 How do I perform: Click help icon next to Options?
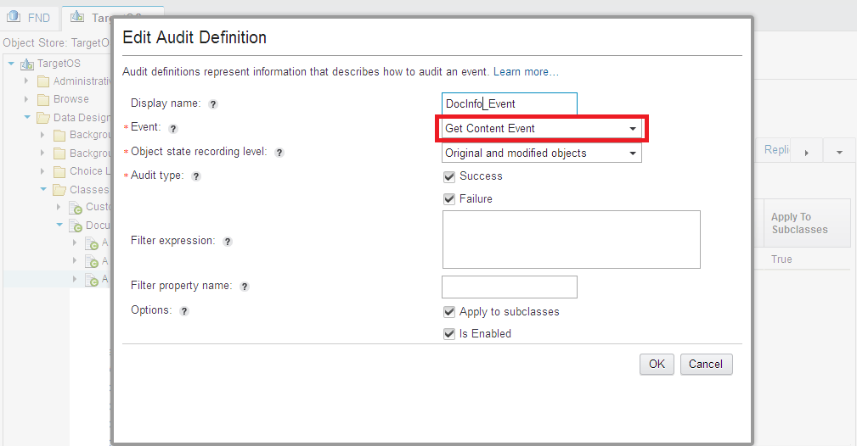184,311
